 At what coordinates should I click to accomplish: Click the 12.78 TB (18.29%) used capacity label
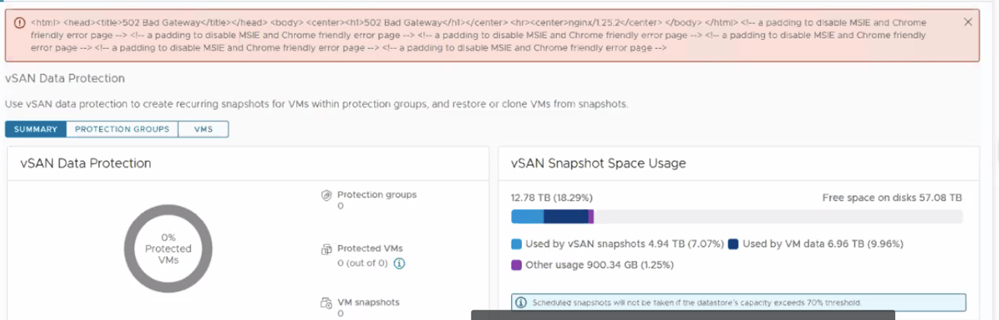[551, 198]
